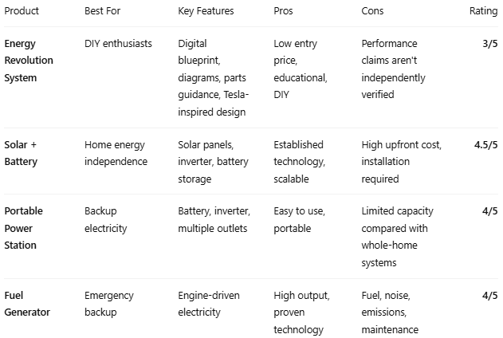Viewport: 503px width, 338px height.
Task: Select the Fuel Generator product name
Action: click(x=27, y=304)
